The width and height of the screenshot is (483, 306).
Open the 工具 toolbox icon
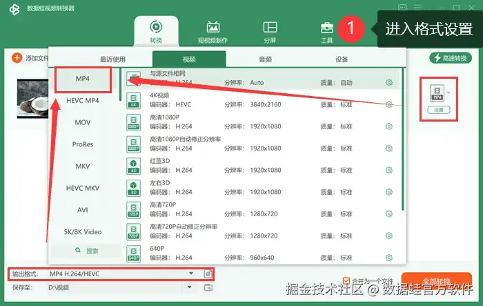pos(327,32)
